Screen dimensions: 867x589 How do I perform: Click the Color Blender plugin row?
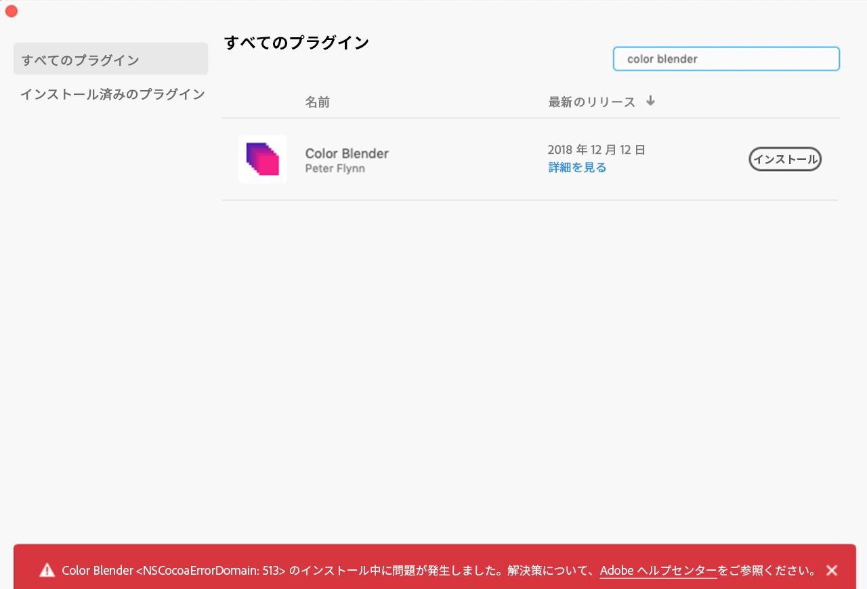[474, 159]
